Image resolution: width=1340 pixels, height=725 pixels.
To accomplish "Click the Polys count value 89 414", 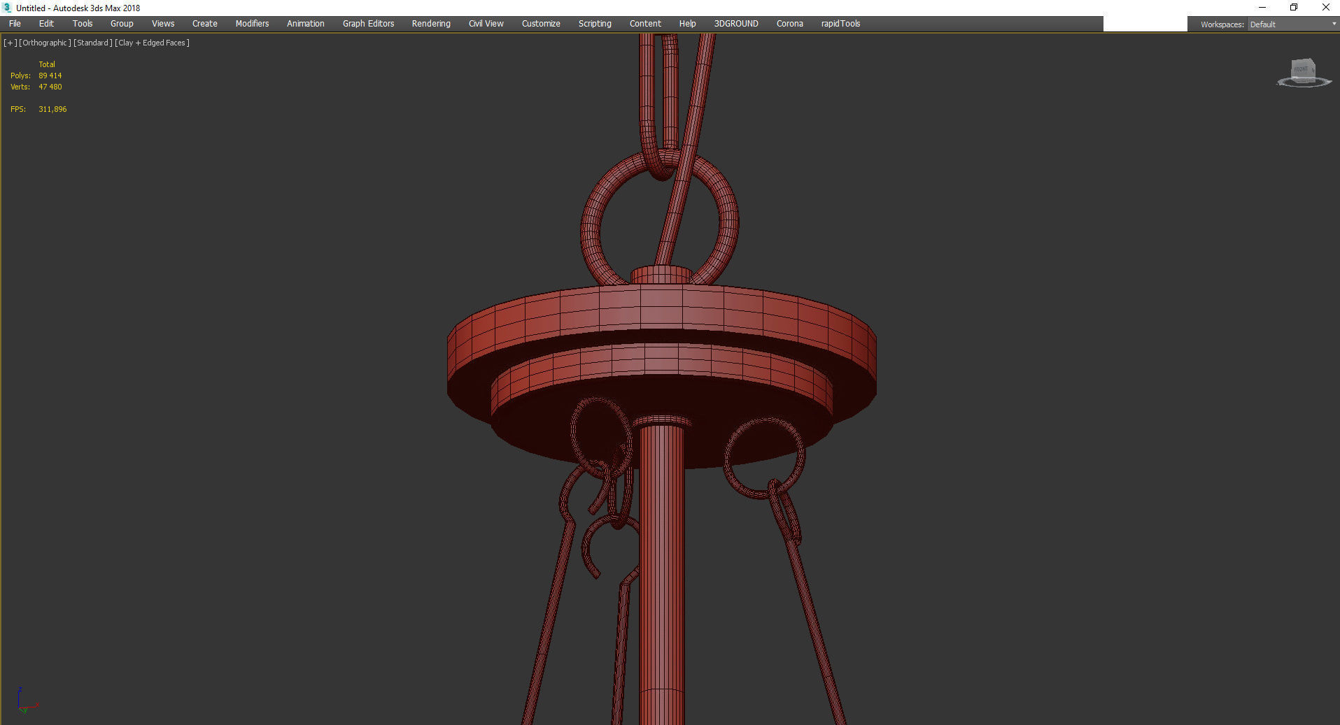I will (50, 76).
